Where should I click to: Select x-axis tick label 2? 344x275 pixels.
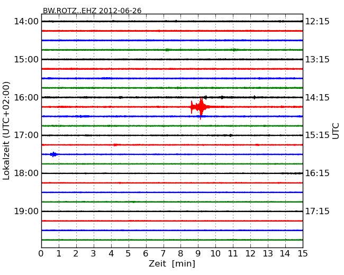click(x=76, y=254)
